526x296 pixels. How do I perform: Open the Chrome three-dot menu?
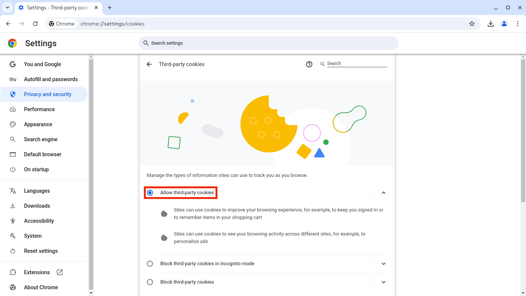tap(518, 23)
